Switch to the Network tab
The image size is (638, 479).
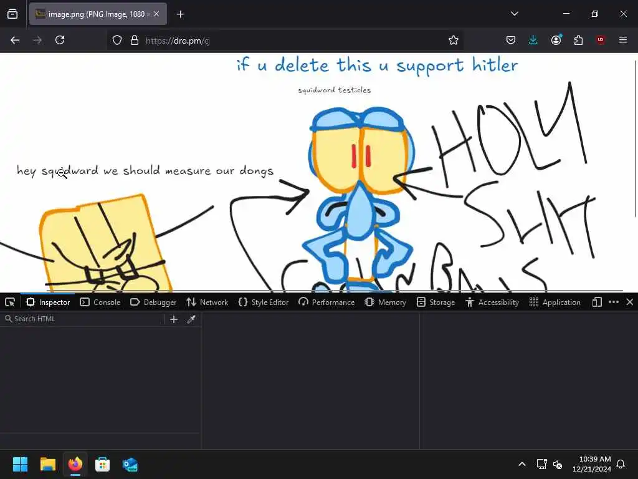pyautogui.click(x=207, y=302)
